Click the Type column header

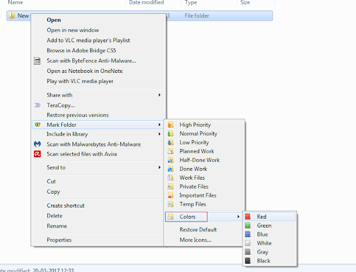191,2
